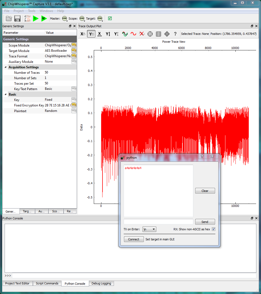Toggle 'RX: Show non-ASCII as hex' checkbox

point(213,229)
